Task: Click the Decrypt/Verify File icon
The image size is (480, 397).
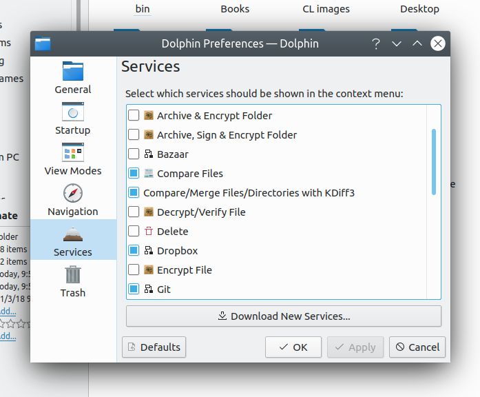Action: [149, 212]
